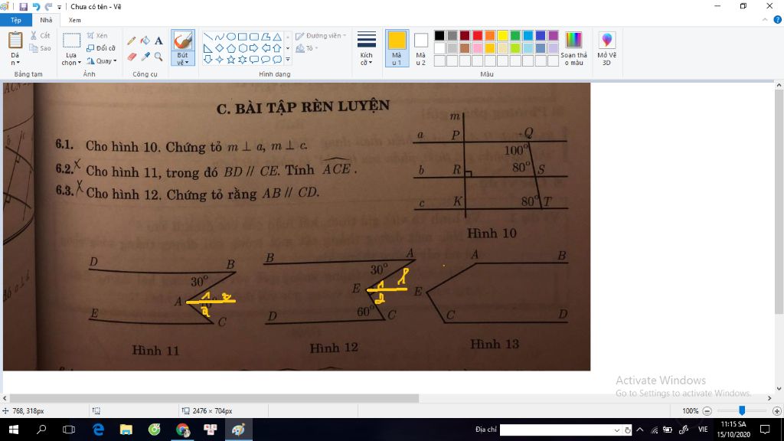Click the Bút vẽ brush icon
Screen dimensions: 784x441
point(182,40)
